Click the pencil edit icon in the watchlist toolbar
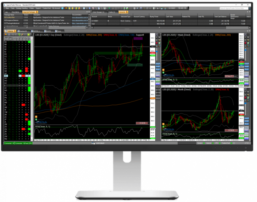This screenshot has width=257, height=202. point(22,35)
